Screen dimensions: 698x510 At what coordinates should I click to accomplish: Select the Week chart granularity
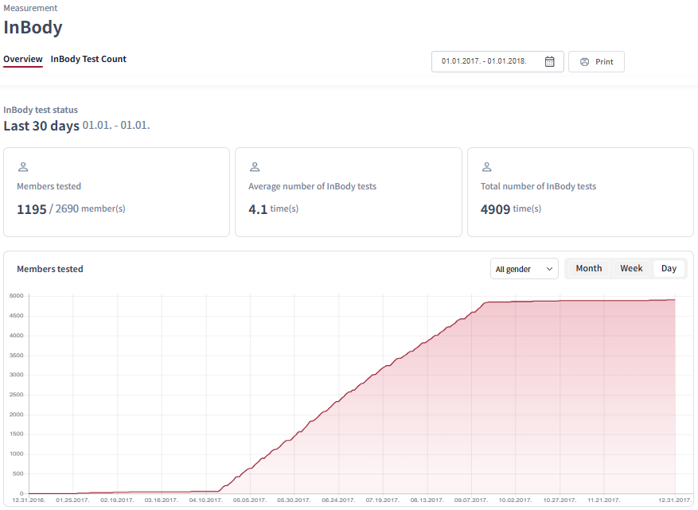[631, 268]
